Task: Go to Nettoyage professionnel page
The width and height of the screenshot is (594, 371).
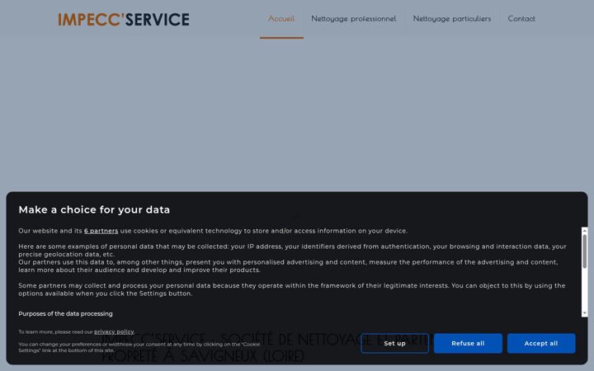Action: [353, 18]
